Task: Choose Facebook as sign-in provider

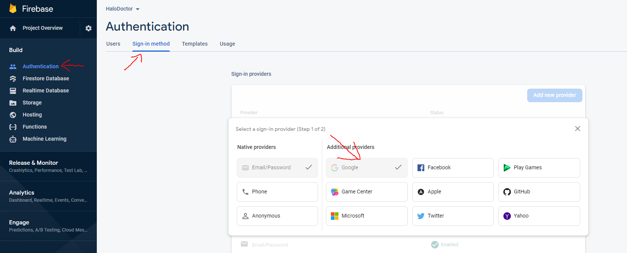Action: pos(453,167)
